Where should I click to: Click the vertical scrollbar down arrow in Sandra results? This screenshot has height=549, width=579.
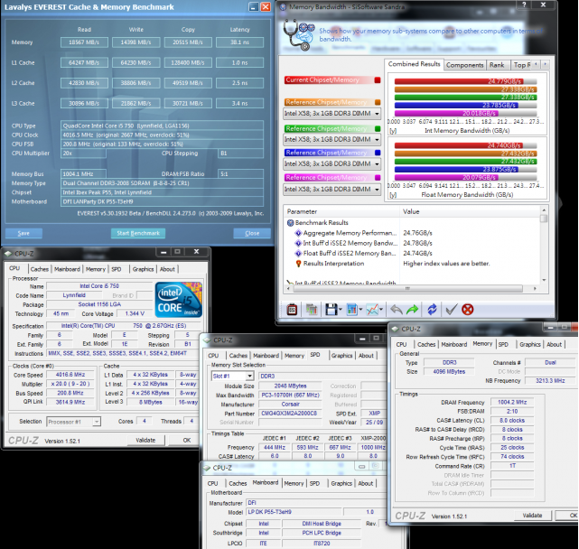[x=544, y=280]
